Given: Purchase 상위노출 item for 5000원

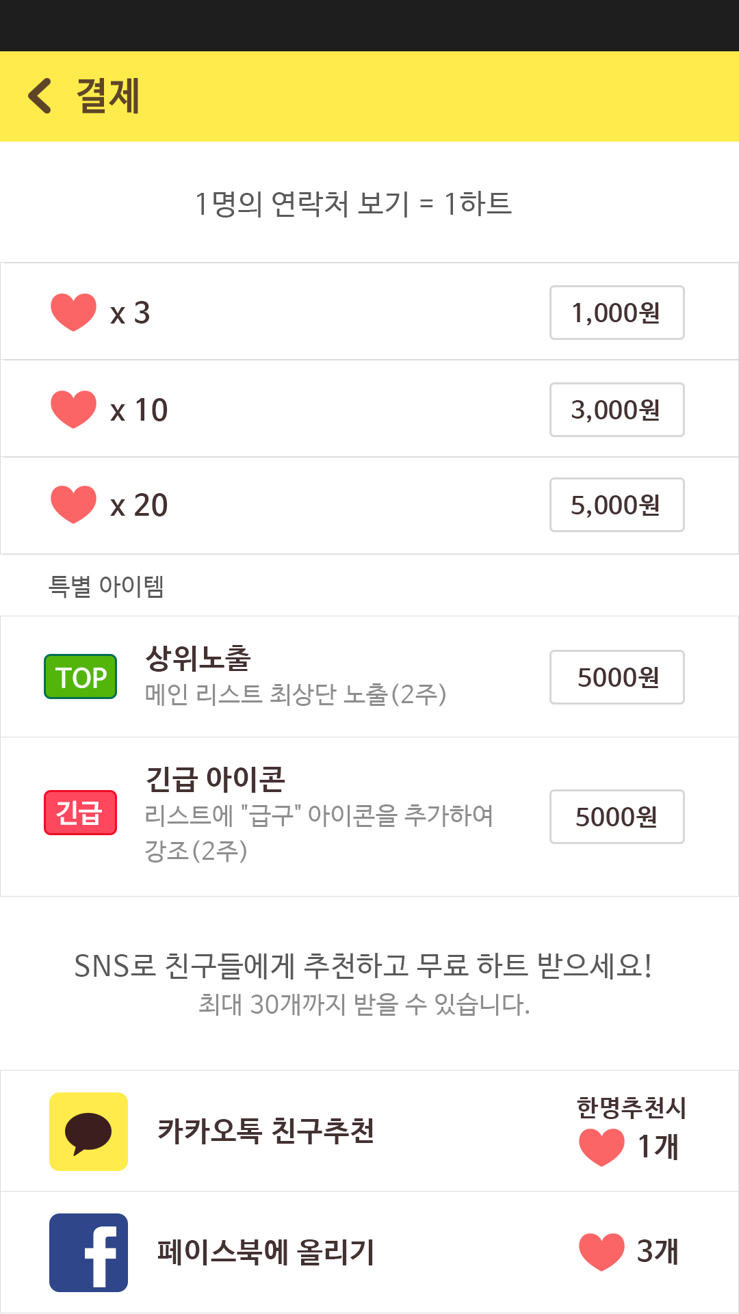Looking at the screenshot, I should 617,677.
